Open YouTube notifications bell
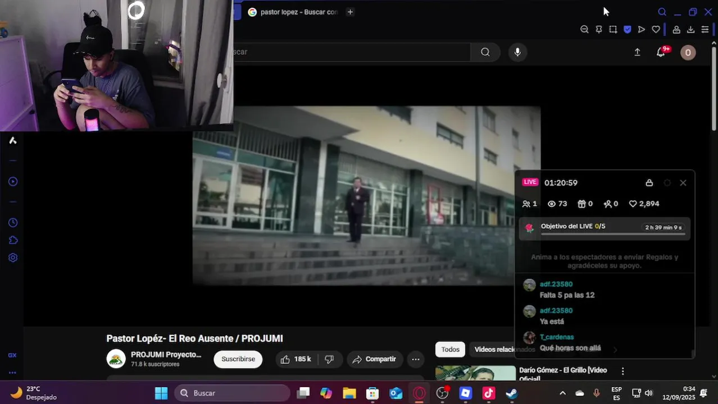718x404 pixels. click(661, 52)
